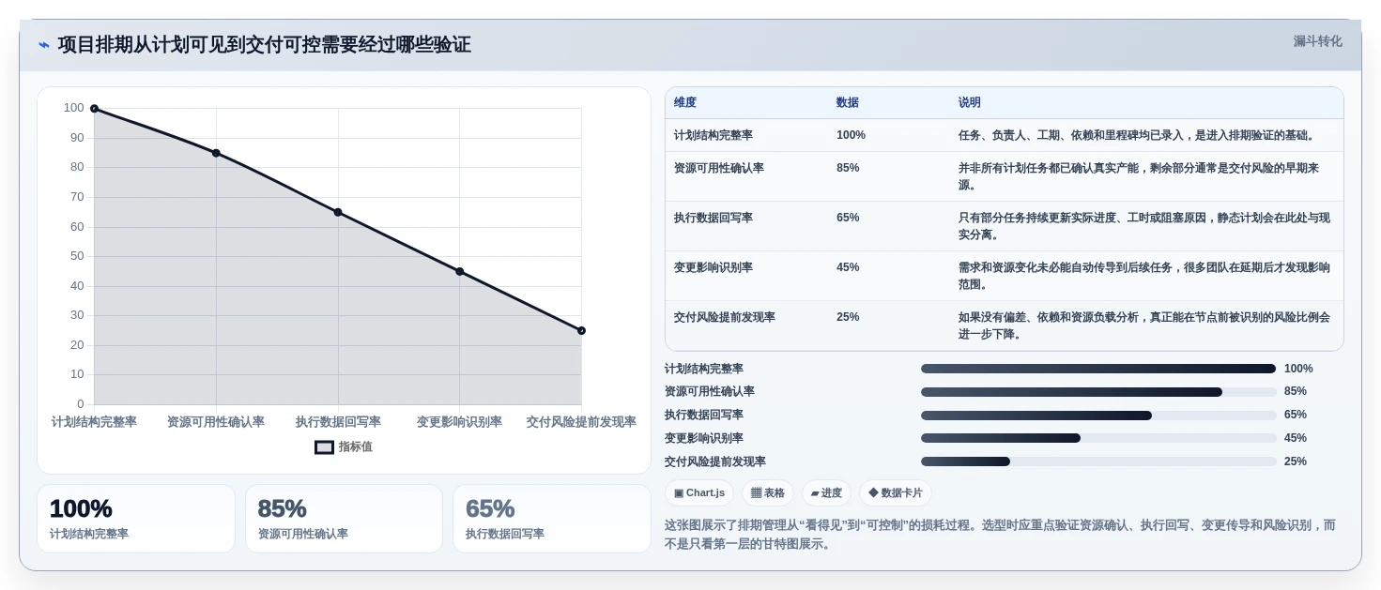Click the 资源可用性确认率 85% progress bar
Viewport: 1381px width, 590px height.
1098,392
